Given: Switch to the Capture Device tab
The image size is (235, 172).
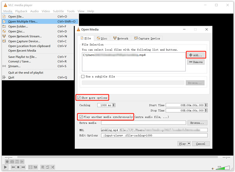Looking at the screenshot, I should (147, 38).
